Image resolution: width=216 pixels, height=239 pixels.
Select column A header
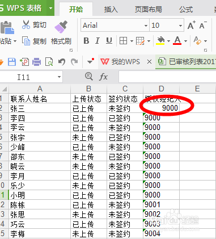coord(40,89)
